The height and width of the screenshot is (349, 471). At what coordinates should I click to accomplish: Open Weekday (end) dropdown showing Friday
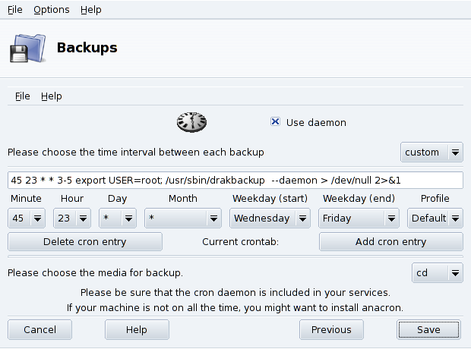[x=359, y=219]
